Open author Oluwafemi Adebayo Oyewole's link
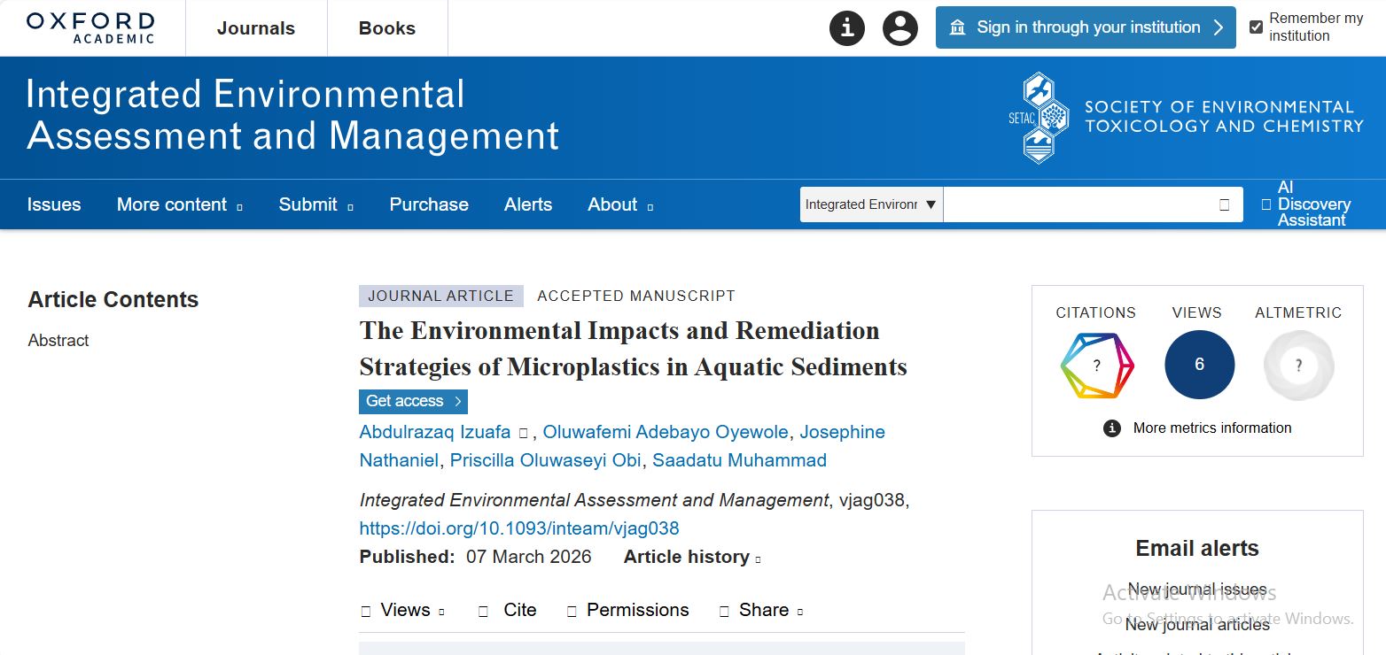Screen dimensions: 1386x655 (x=665, y=432)
